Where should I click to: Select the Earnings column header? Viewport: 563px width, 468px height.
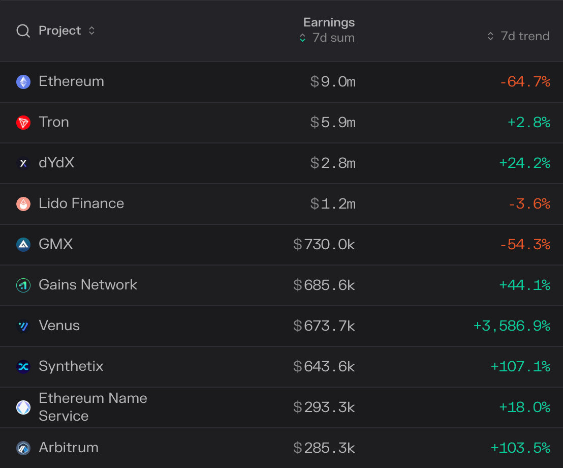329,22
